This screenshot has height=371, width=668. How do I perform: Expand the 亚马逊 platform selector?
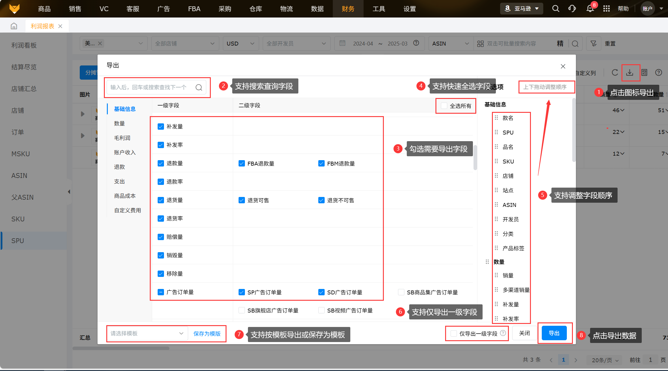click(522, 9)
